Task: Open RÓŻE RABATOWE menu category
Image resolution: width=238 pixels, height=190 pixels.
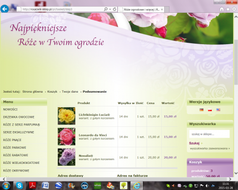Action: (x=16, y=155)
